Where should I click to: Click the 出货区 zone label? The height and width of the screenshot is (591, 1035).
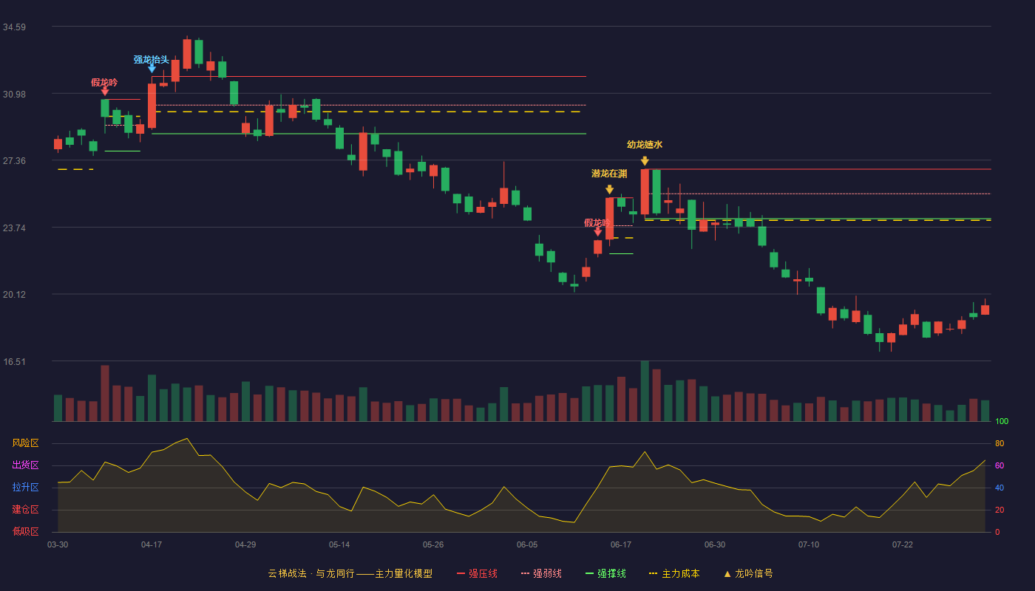click(25, 465)
